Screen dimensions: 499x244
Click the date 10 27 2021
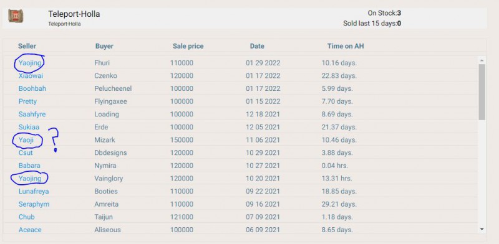point(263,166)
